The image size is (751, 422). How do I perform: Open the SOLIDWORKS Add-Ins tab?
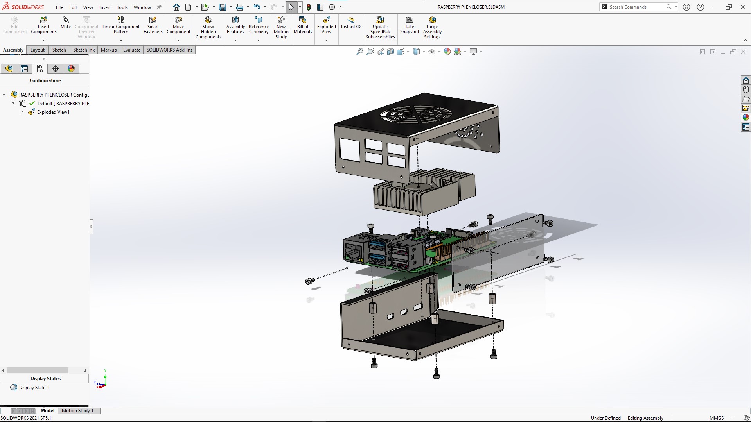coord(169,50)
